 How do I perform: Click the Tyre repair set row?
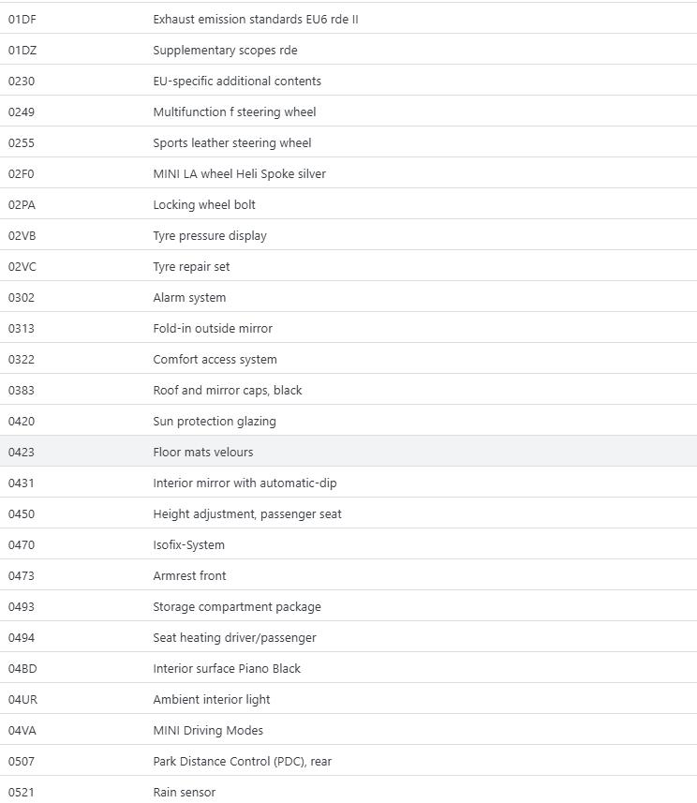pos(191,266)
